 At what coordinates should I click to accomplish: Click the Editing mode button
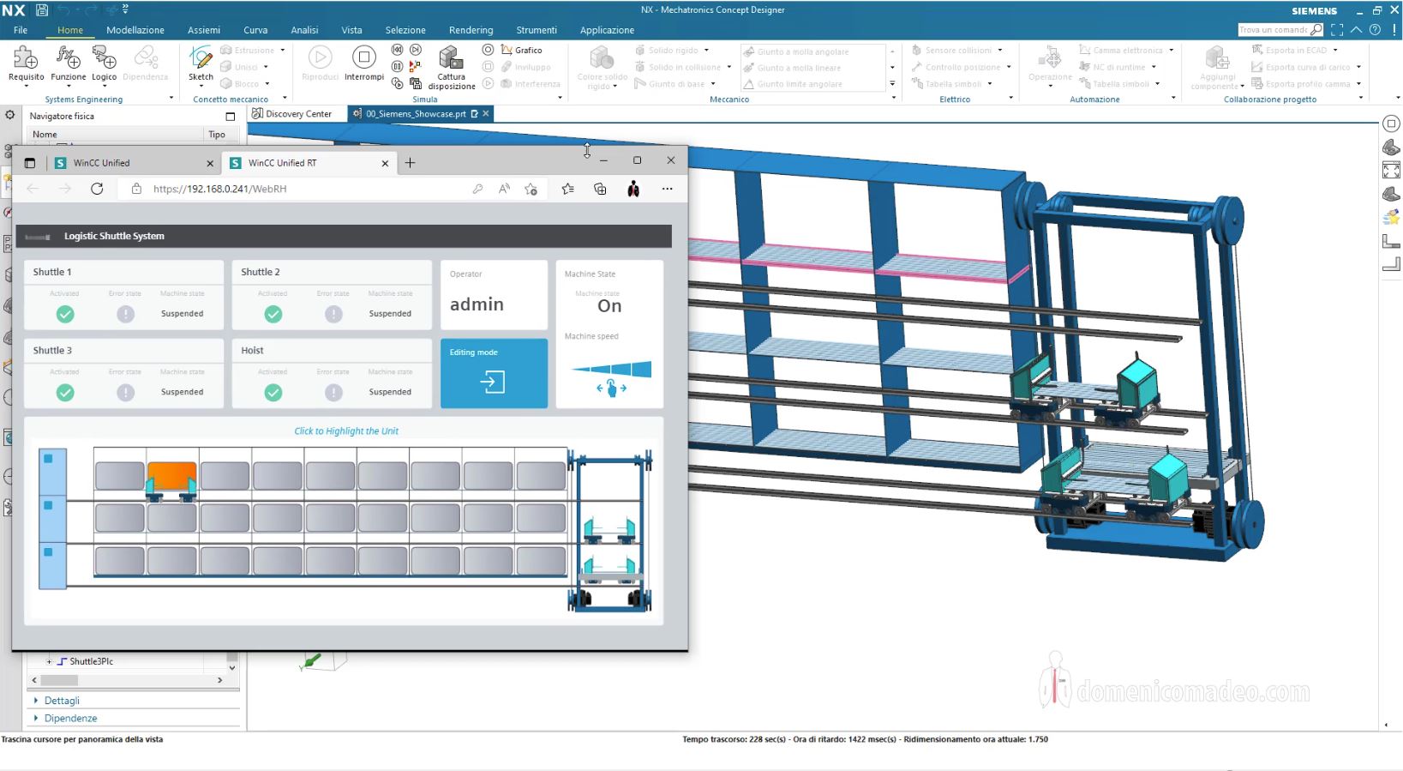tap(494, 373)
